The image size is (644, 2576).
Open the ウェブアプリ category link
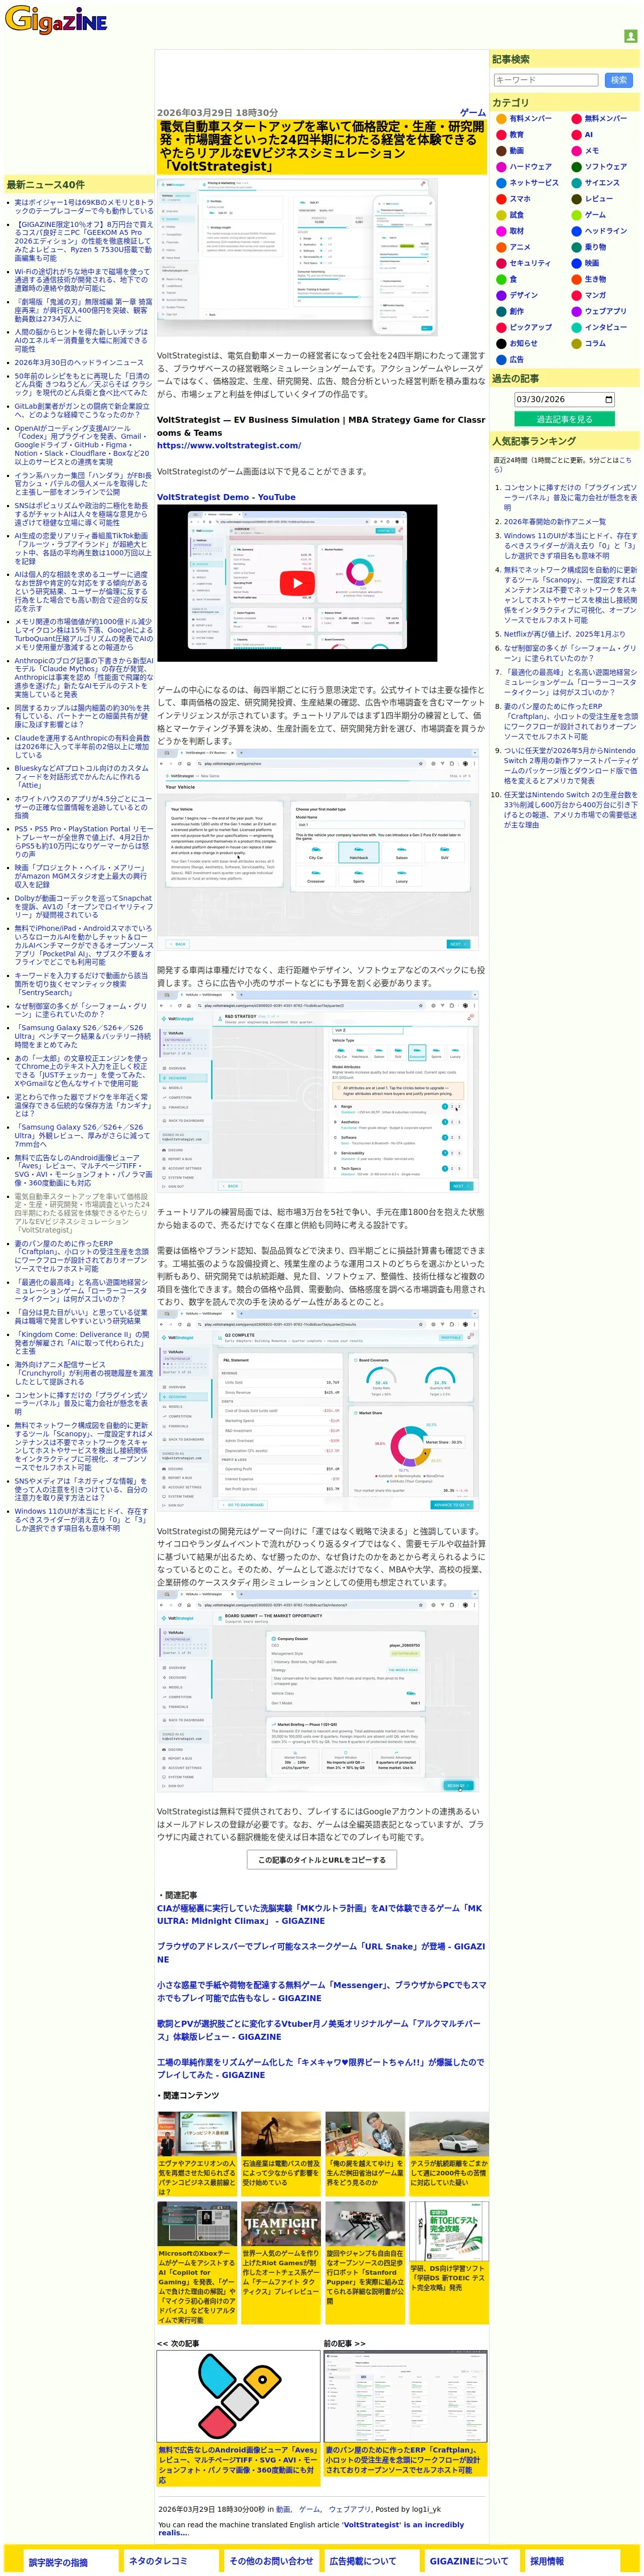pos(606,311)
